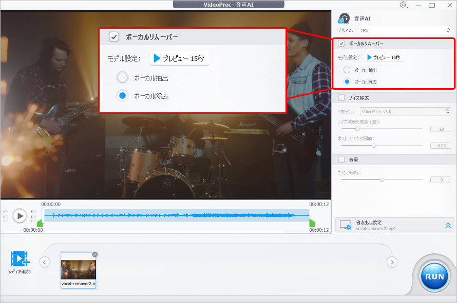Click the ゲイン(+dB) slider handle

[x=382, y=179]
